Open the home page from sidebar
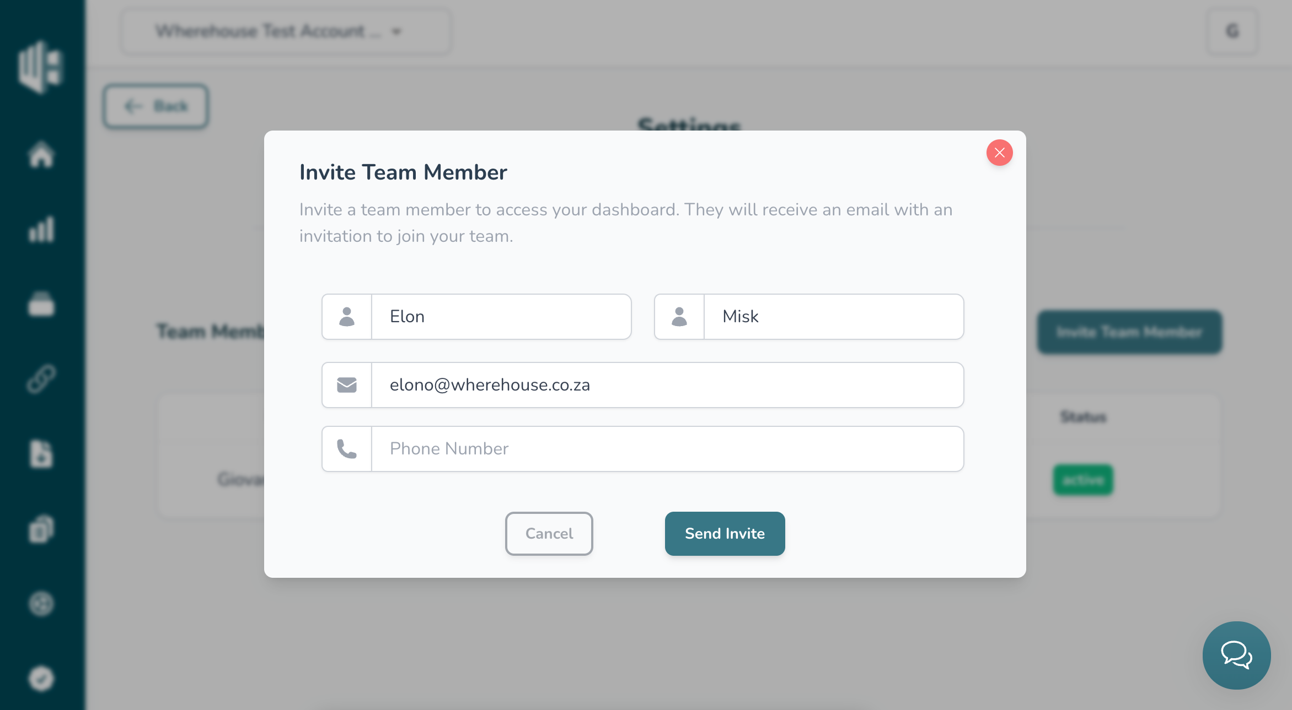 pyautogui.click(x=41, y=155)
